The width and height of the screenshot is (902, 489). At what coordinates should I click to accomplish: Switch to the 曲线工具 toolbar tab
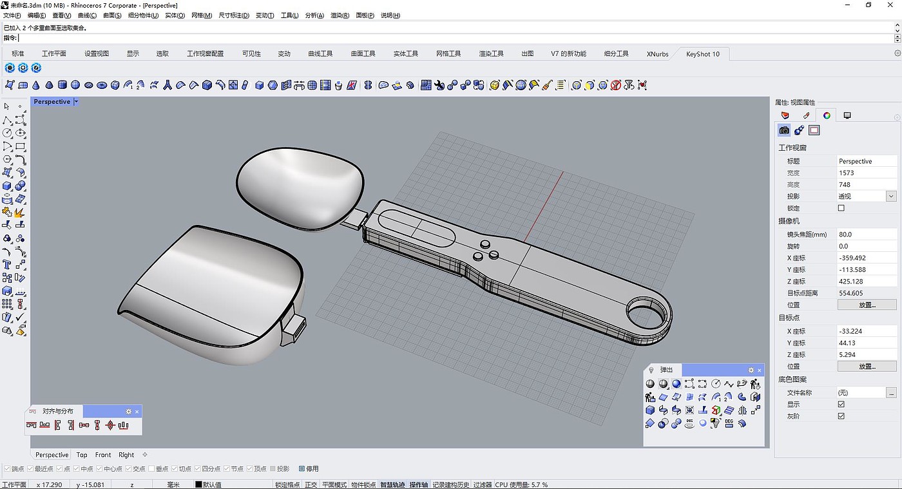click(320, 54)
